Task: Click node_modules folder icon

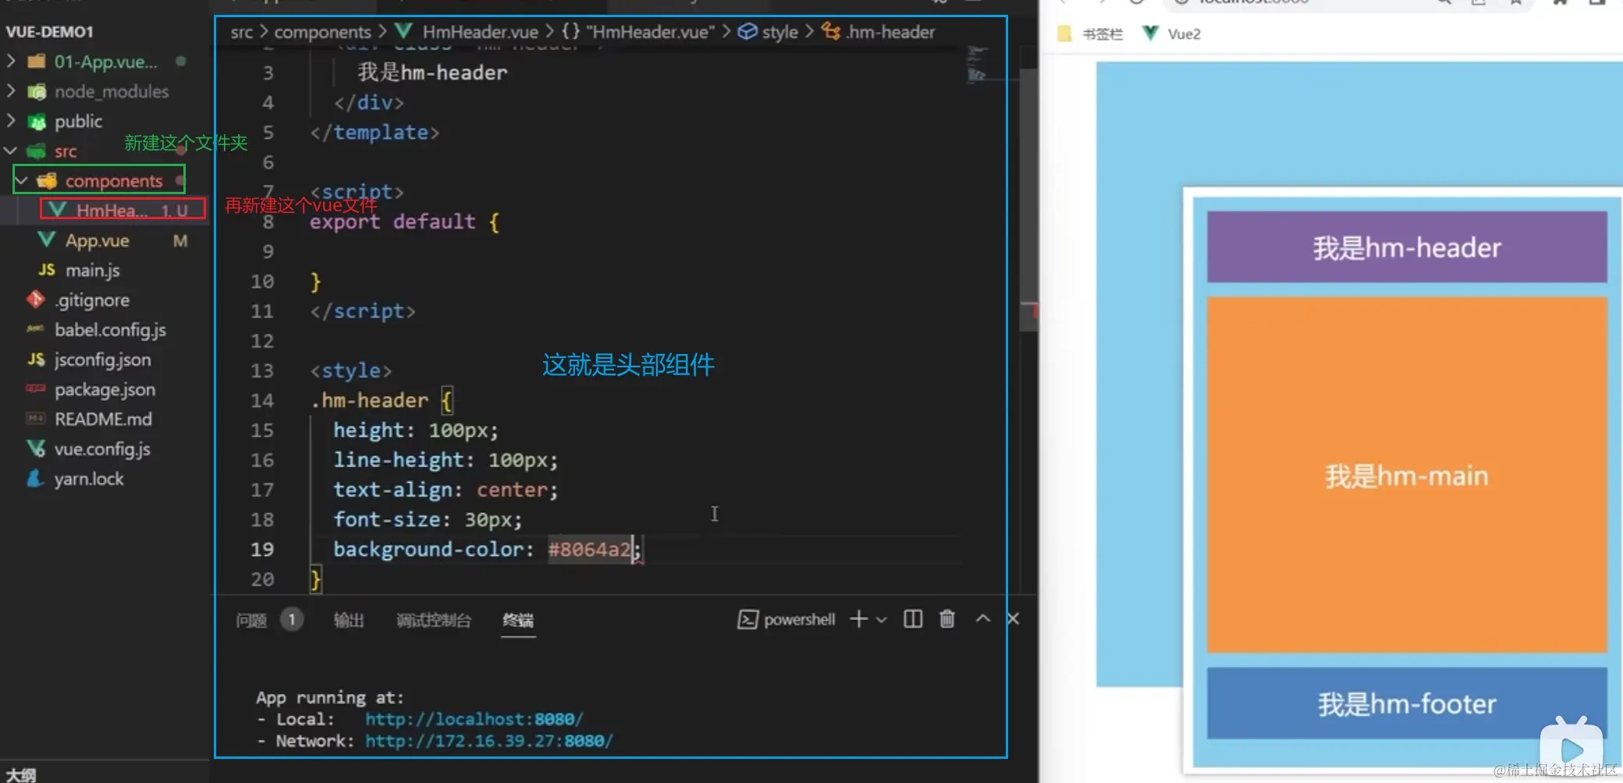Action: 36,91
